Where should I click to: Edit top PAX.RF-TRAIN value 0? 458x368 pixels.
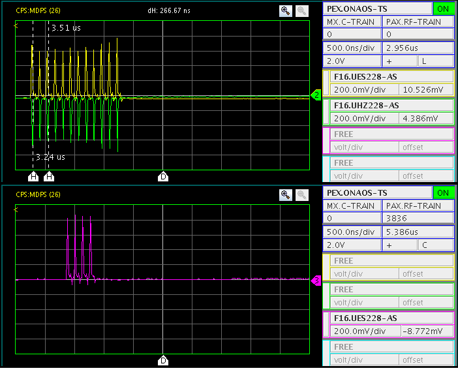[418, 34]
